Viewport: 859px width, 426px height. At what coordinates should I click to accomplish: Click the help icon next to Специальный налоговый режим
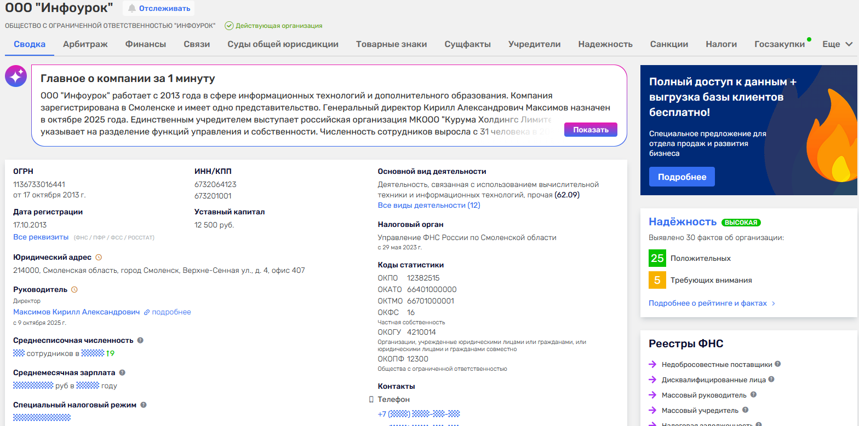pos(144,405)
